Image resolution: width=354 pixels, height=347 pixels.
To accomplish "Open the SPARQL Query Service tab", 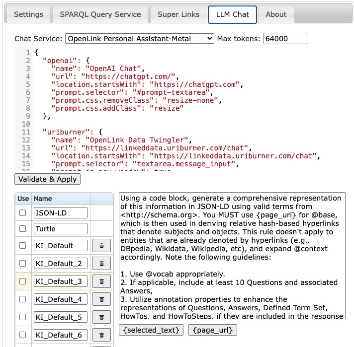I will tap(100, 14).
